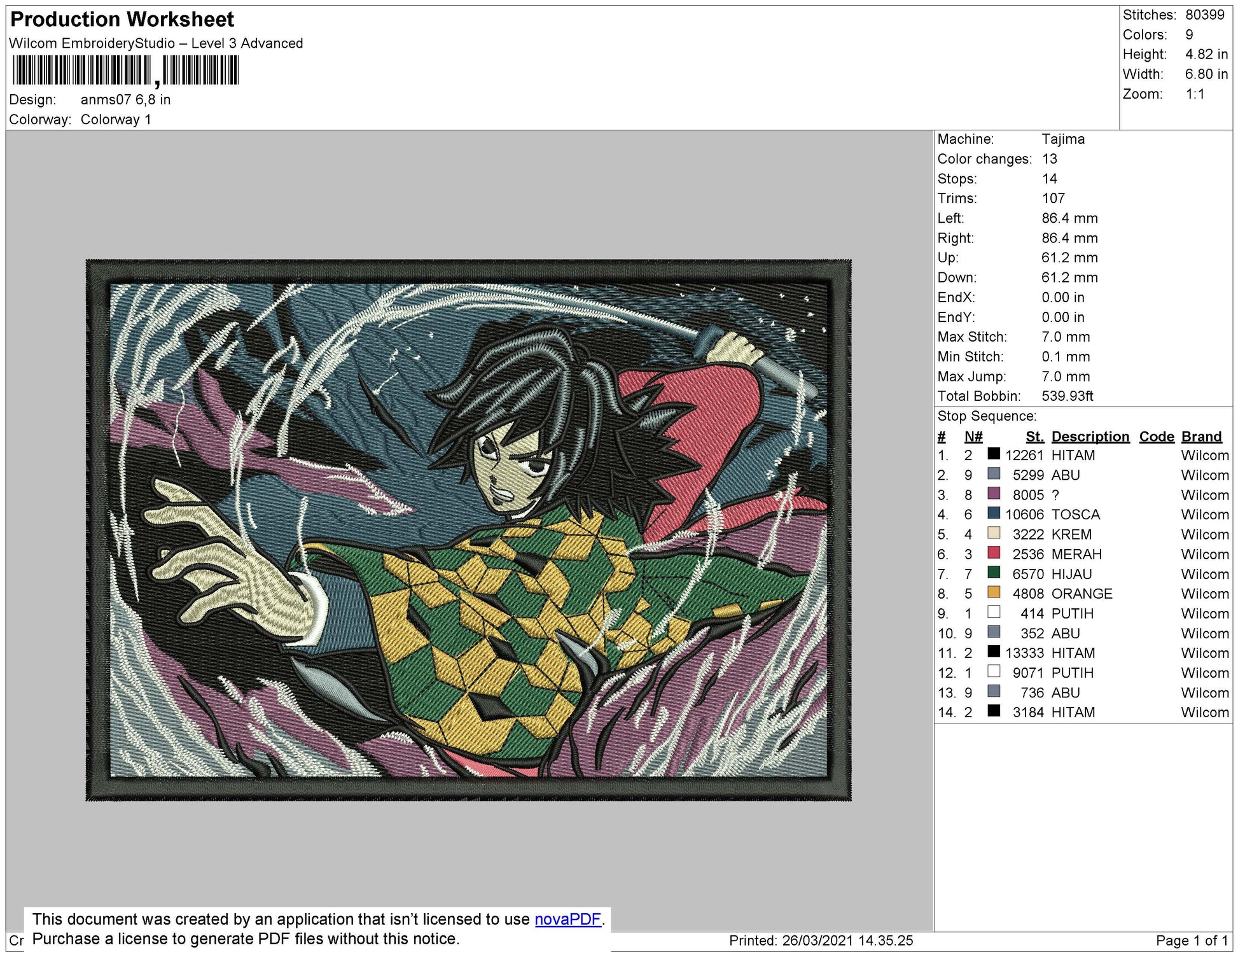Click the stop 14 HITAM row

coord(1073,712)
